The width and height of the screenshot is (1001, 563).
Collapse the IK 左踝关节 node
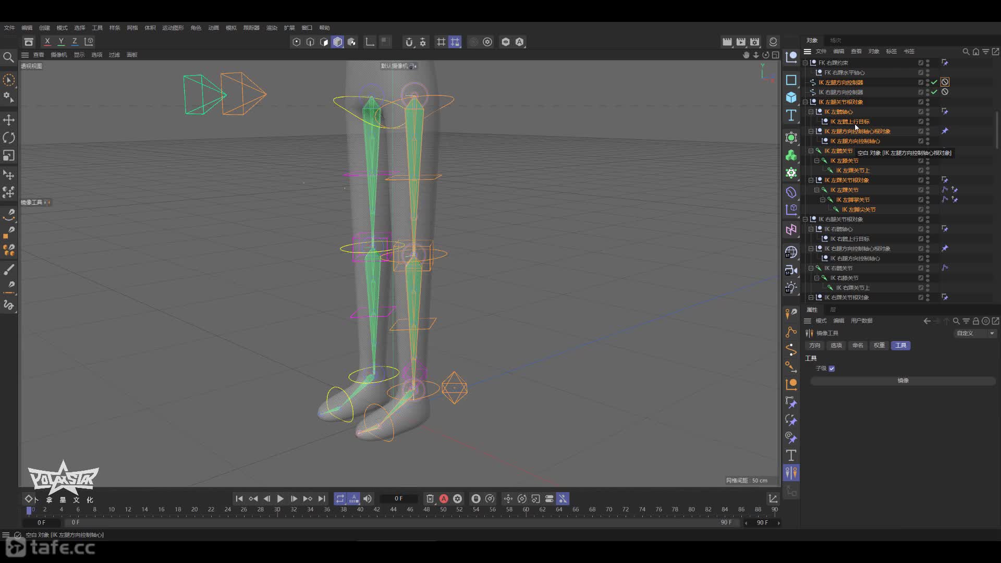point(816,190)
